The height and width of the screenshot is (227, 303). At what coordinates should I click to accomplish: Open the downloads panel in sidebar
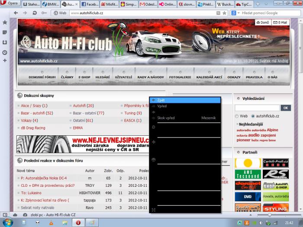point(4,42)
